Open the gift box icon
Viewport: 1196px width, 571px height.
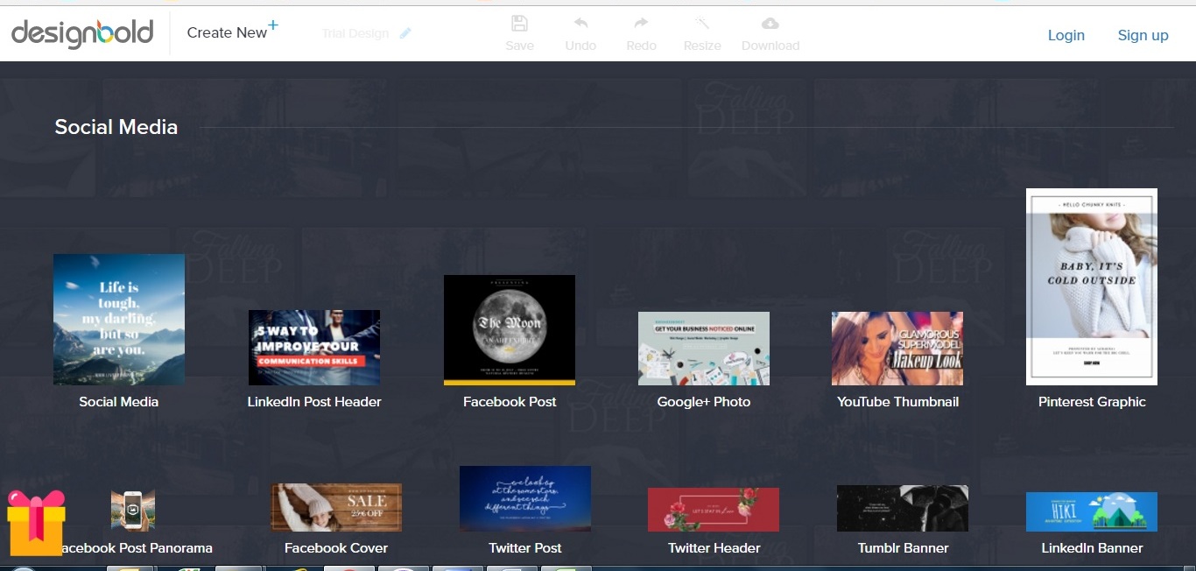click(x=36, y=523)
